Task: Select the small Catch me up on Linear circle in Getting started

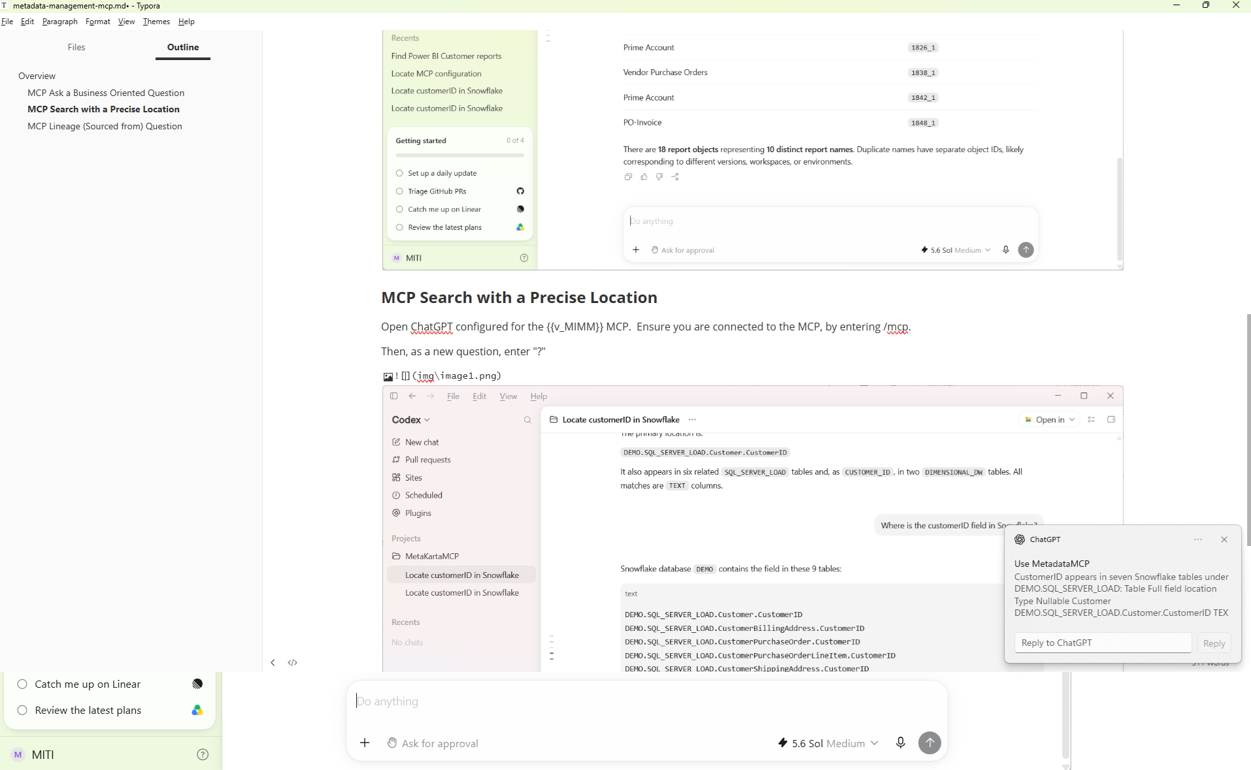Action: tap(399, 210)
